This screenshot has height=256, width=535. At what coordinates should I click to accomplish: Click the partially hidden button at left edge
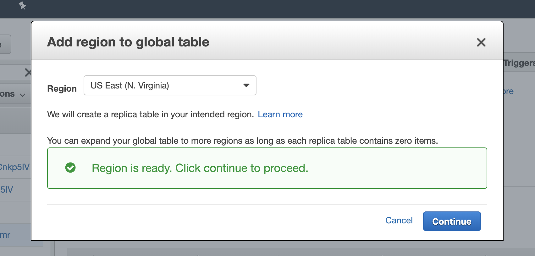(5, 44)
